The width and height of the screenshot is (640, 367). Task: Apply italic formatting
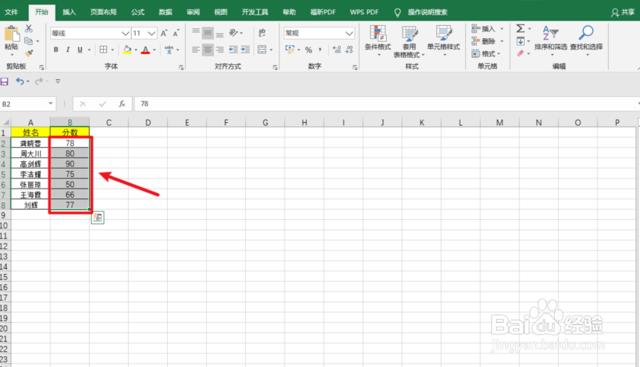pos(67,50)
